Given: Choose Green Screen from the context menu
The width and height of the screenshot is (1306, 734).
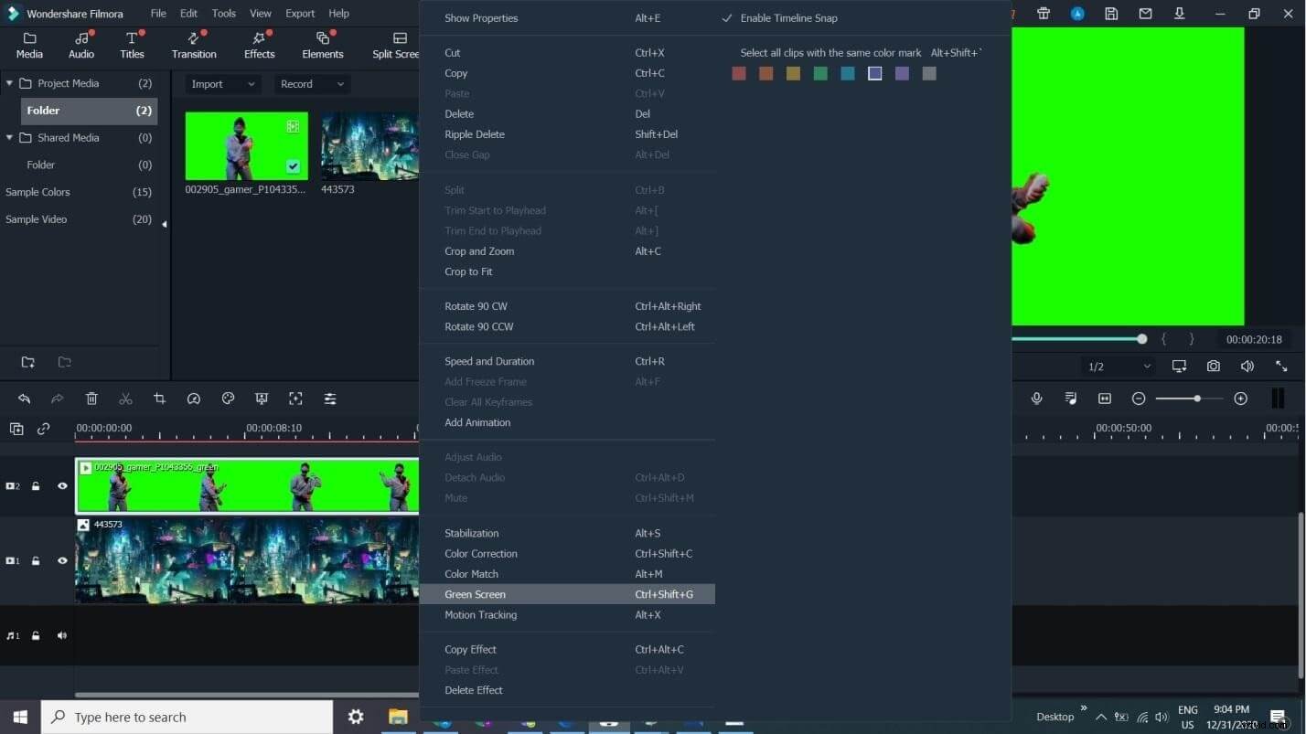Looking at the screenshot, I should pos(475,594).
